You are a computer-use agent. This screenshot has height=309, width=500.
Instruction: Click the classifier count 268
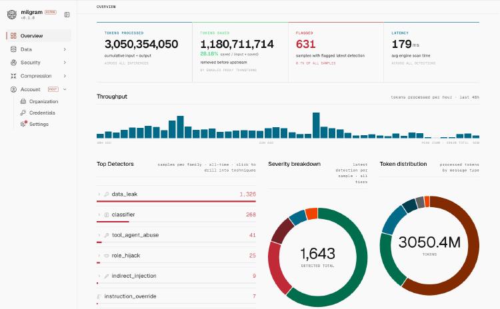(251, 214)
